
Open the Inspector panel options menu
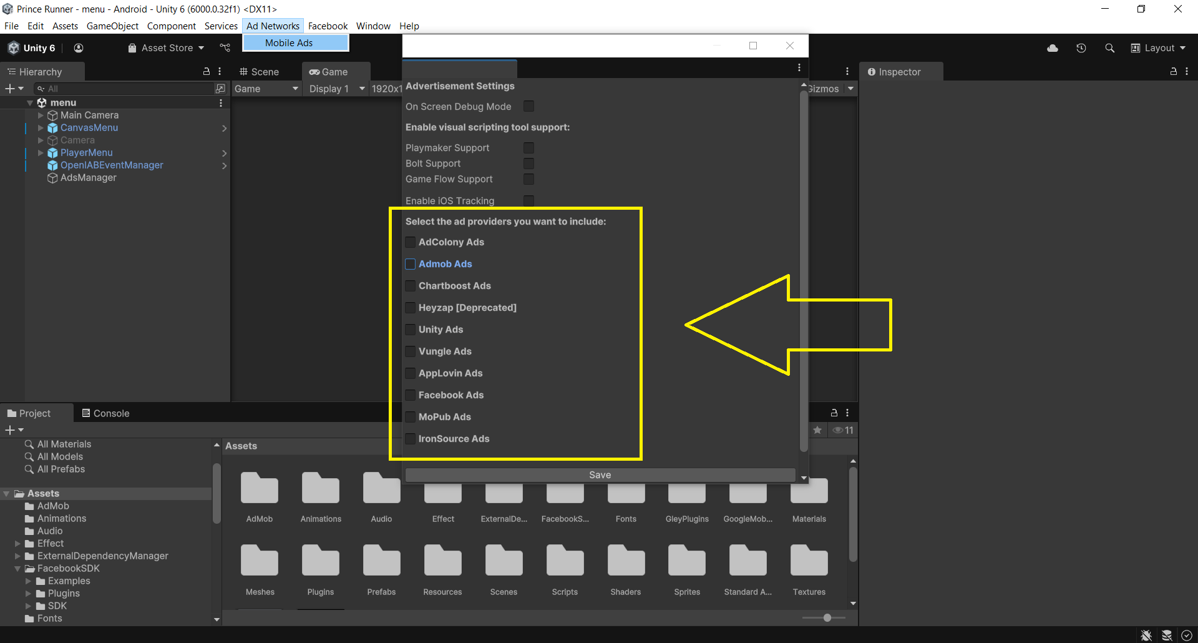(1187, 72)
